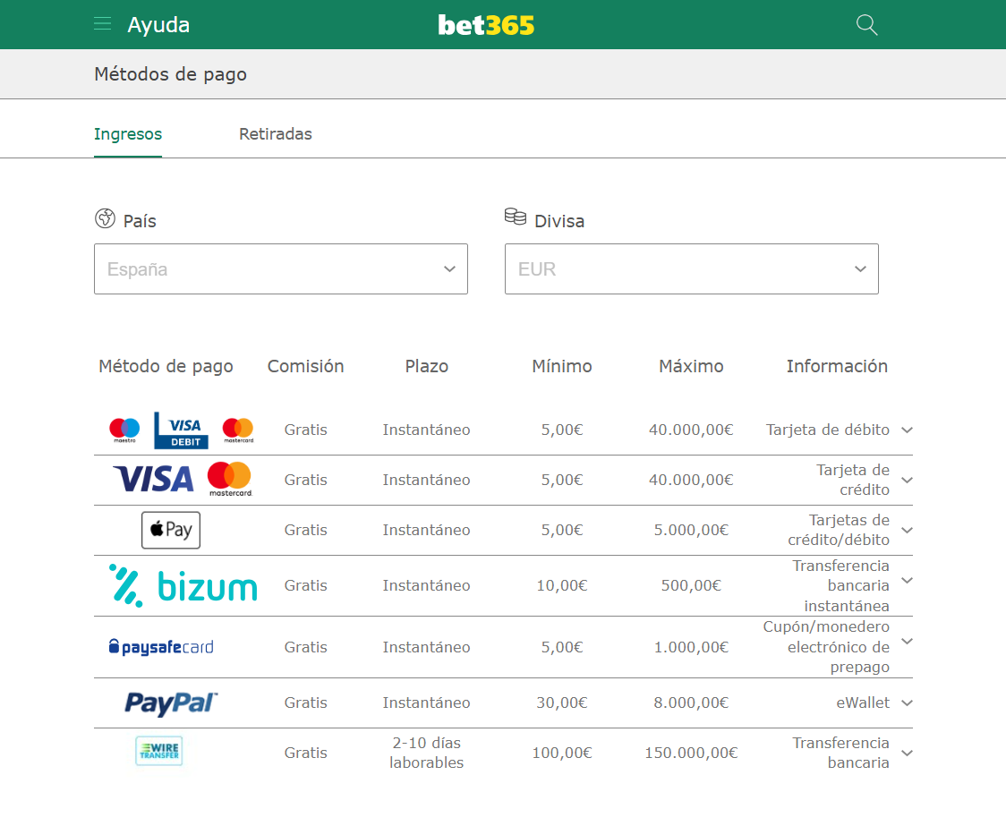Click the Wire Transfer logo
The image size is (1006, 826).
[x=159, y=751]
